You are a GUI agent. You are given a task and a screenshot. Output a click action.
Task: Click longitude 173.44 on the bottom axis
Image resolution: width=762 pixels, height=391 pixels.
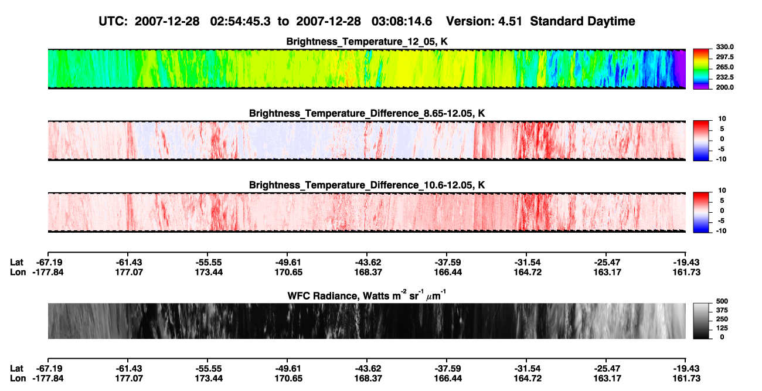207,378
